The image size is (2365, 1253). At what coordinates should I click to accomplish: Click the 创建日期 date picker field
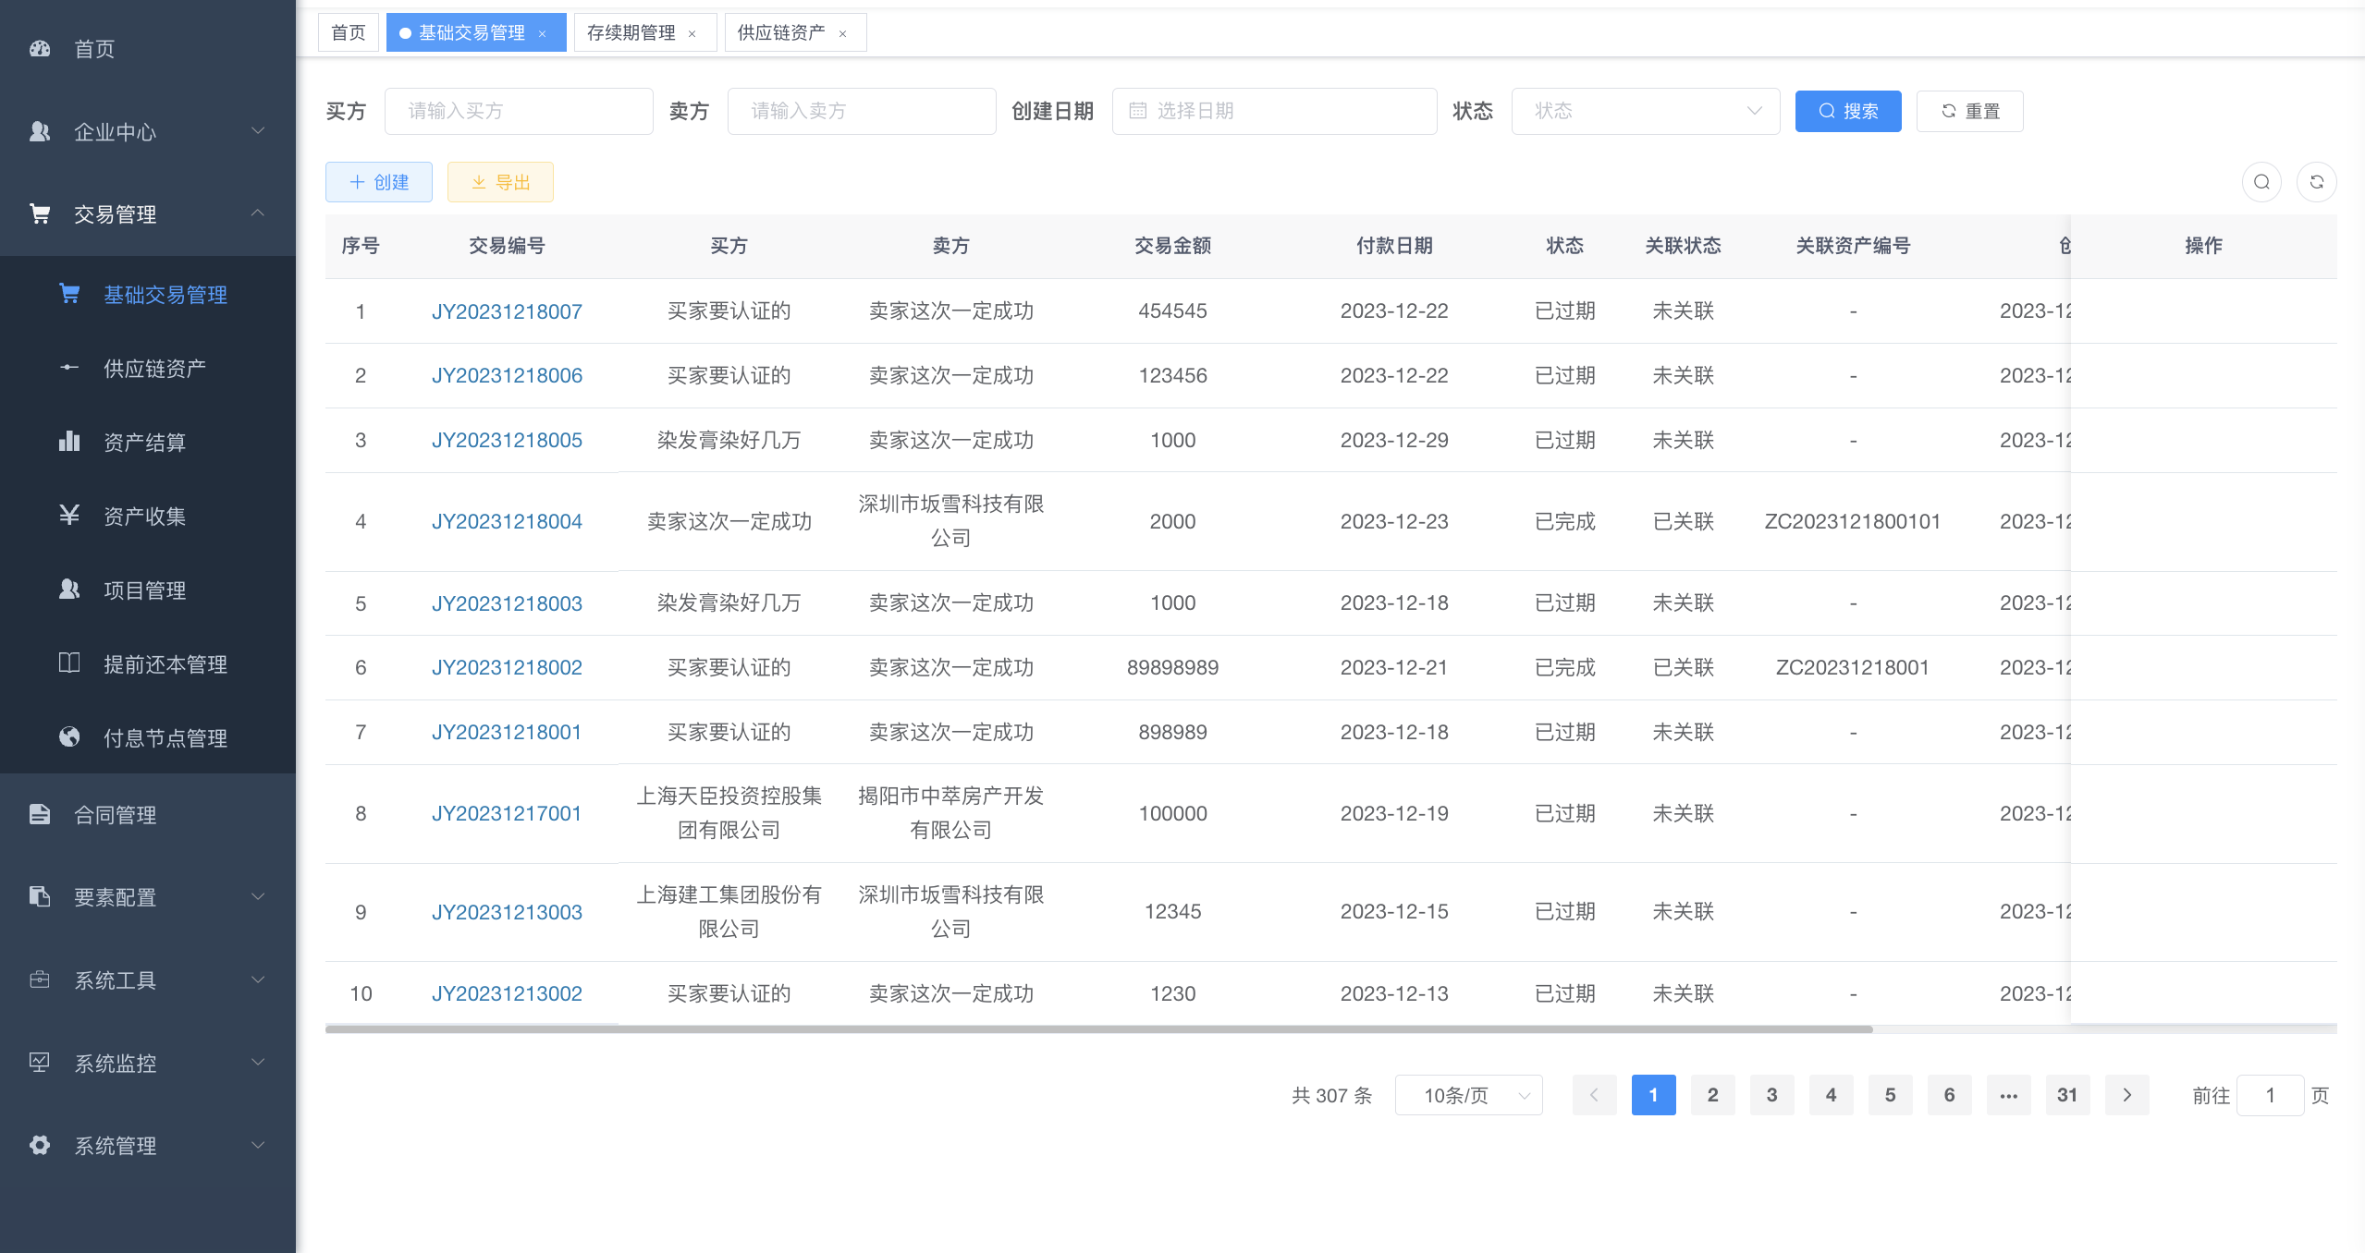[x=1274, y=111]
